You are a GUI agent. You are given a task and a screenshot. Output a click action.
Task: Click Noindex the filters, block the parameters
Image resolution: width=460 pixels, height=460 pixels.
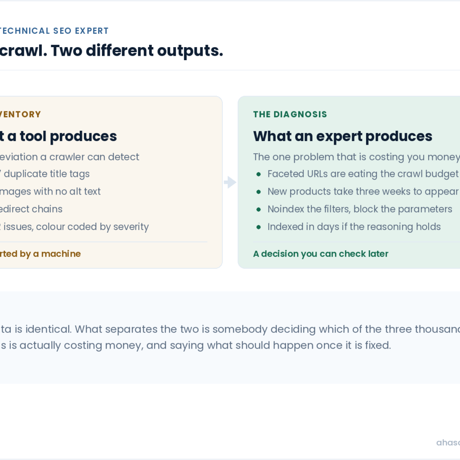pos(360,209)
